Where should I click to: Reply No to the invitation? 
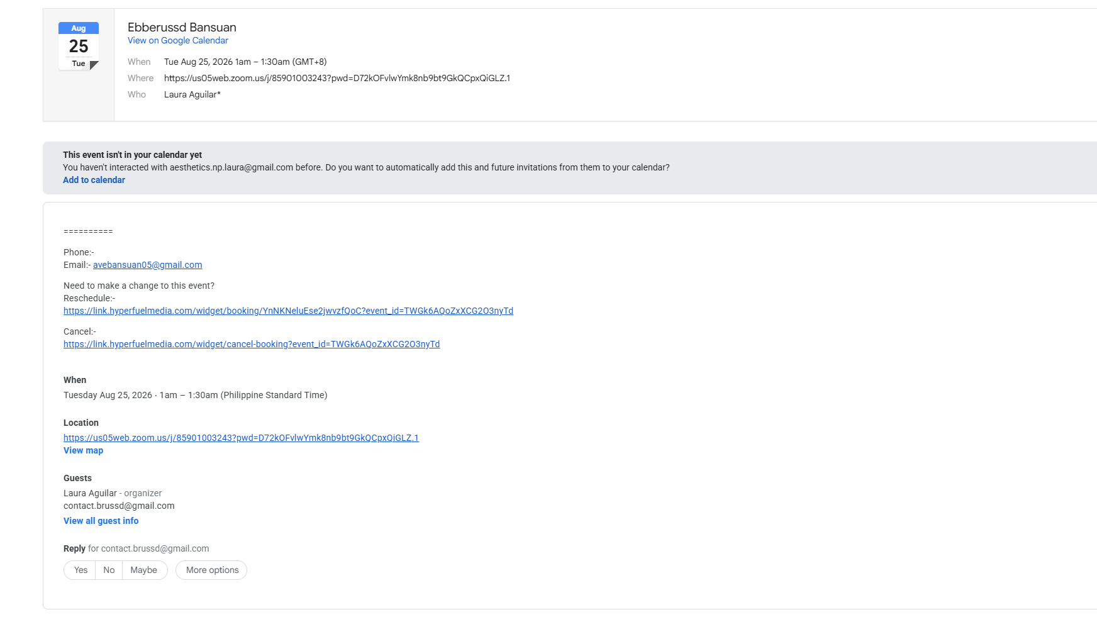click(x=109, y=570)
